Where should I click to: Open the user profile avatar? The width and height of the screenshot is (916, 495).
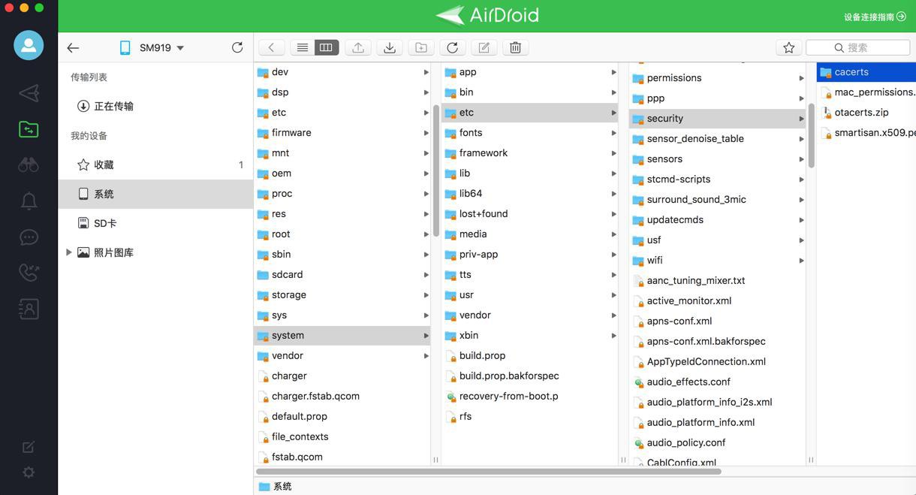[x=29, y=46]
